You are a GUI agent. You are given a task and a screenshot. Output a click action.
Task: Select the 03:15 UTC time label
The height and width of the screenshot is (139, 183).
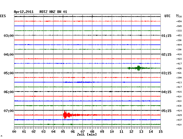(166, 73)
